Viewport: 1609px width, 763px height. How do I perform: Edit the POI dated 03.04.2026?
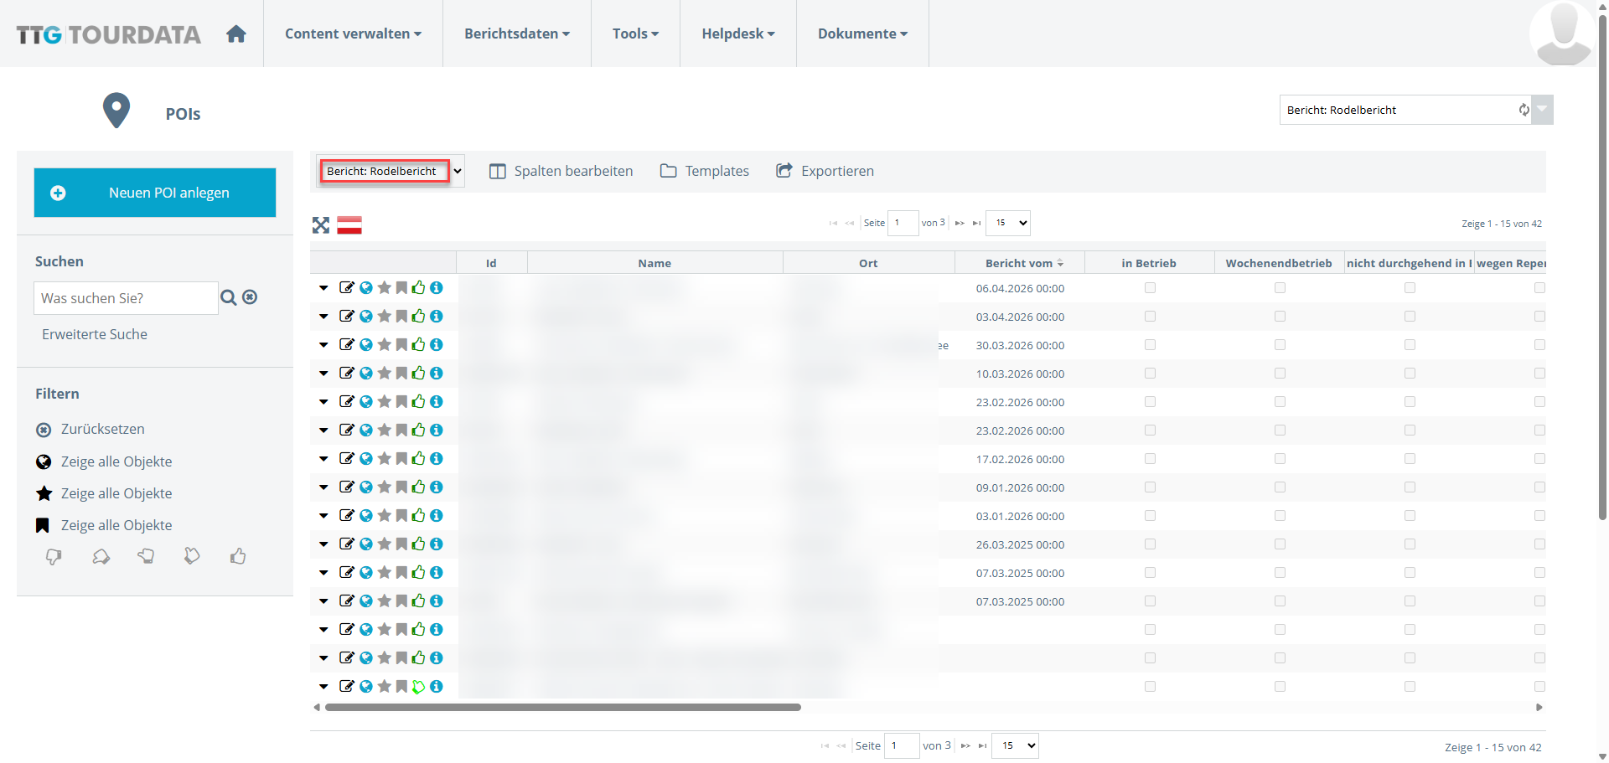point(346,317)
